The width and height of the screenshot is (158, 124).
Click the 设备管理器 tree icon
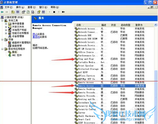10,36
